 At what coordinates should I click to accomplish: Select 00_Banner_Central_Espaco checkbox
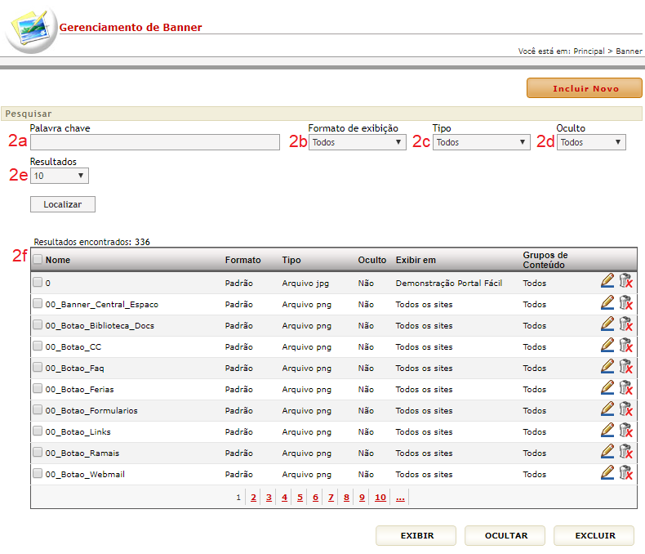pyautogui.click(x=38, y=304)
